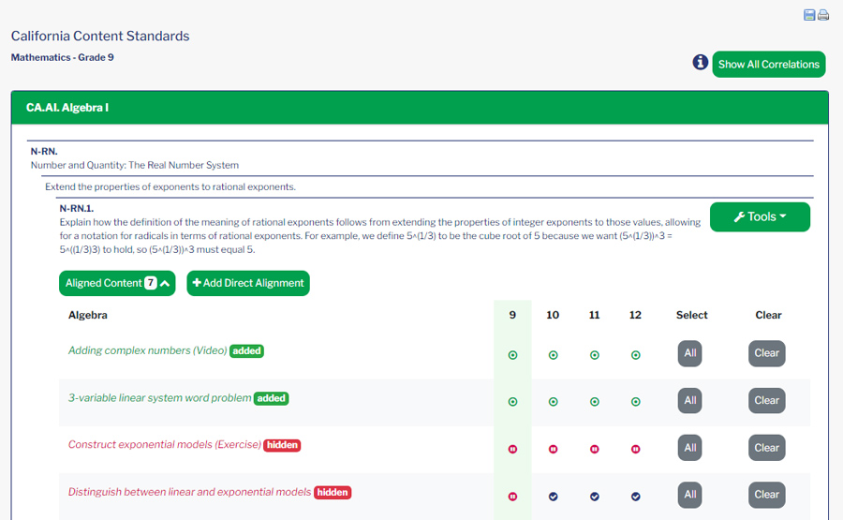
Task: Click 'Extend the properties of exponents' text
Action: pyautogui.click(x=170, y=187)
